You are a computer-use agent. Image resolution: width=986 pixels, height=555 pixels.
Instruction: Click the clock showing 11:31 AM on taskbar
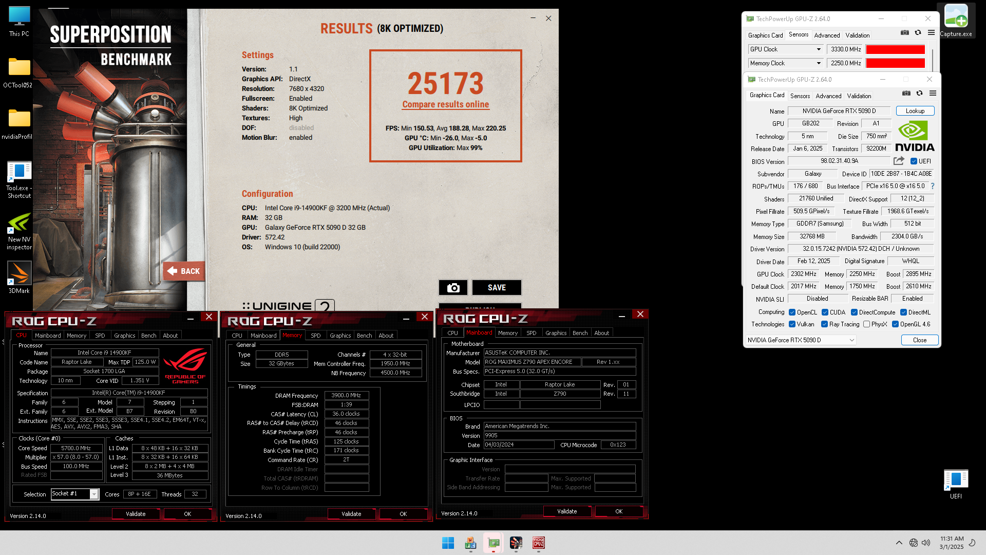tap(952, 539)
